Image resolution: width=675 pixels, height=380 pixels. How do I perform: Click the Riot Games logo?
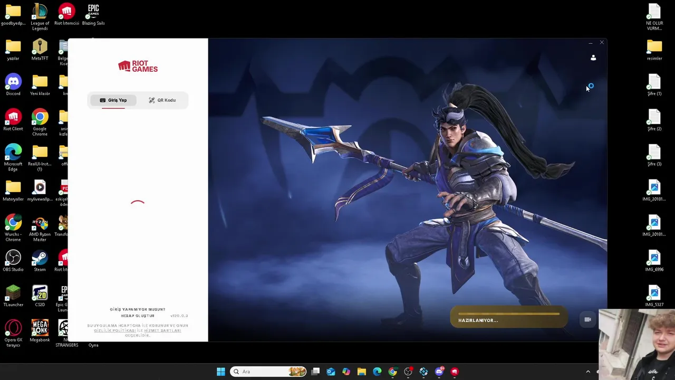click(138, 66)
